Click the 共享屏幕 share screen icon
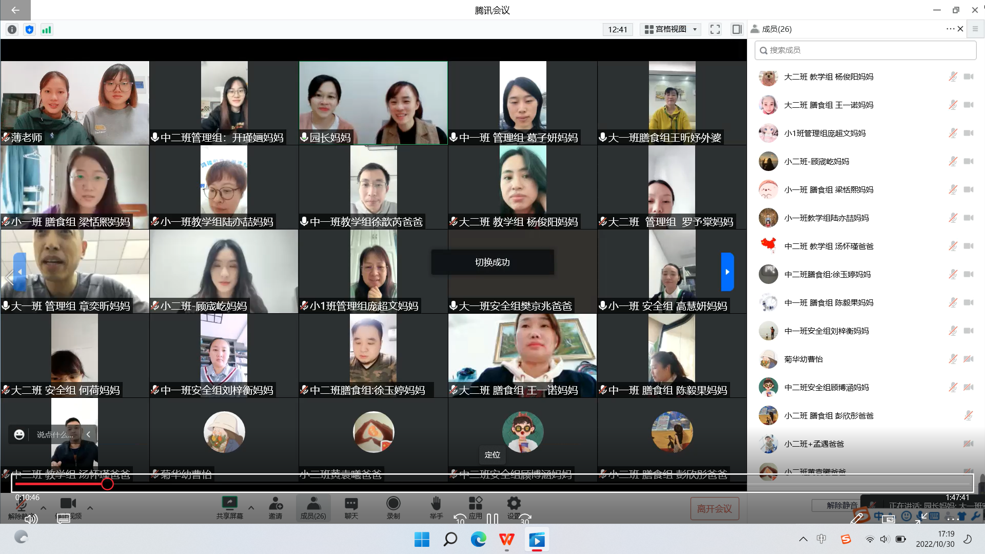 (x=229, y=504)
